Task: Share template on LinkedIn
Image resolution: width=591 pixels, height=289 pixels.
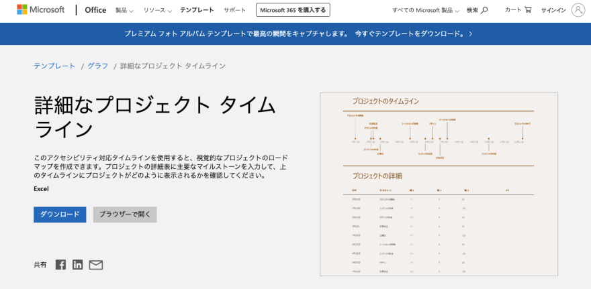Action: [x=78, y=265]
